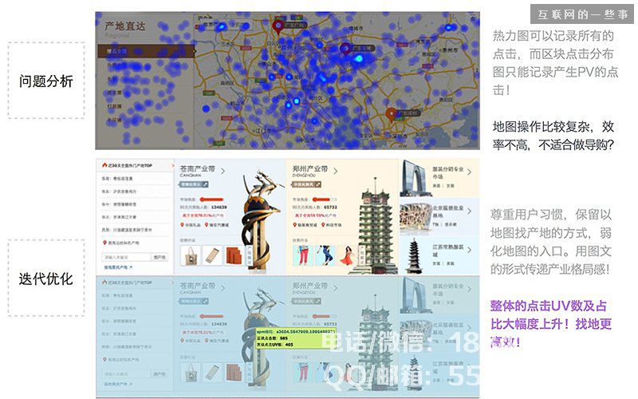Click the black pagoda image in upper panel
Screen dimensions: 638x399
click(414, 255)
